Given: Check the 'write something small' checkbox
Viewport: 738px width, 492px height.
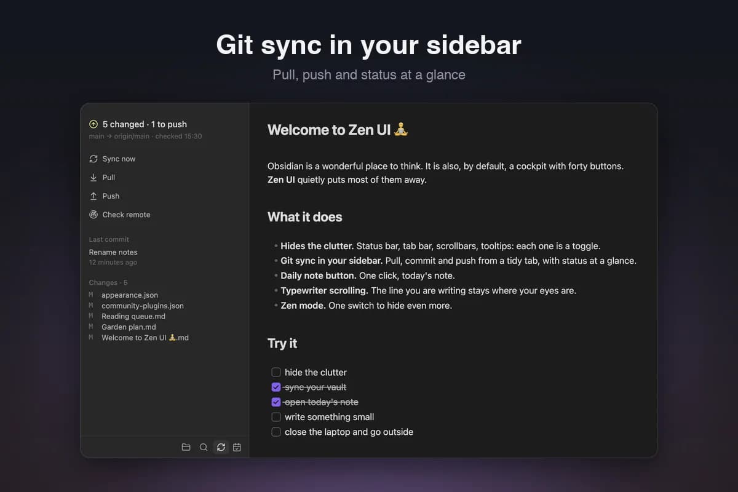Looking at the screenshot, I should tap(276, 417).
